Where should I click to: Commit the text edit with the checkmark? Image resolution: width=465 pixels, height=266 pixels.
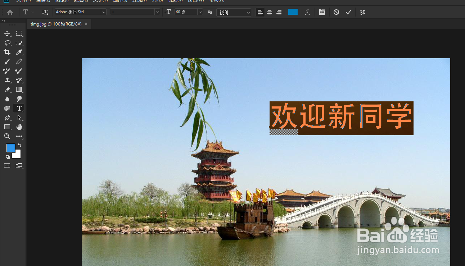click(x=348, y=12)
